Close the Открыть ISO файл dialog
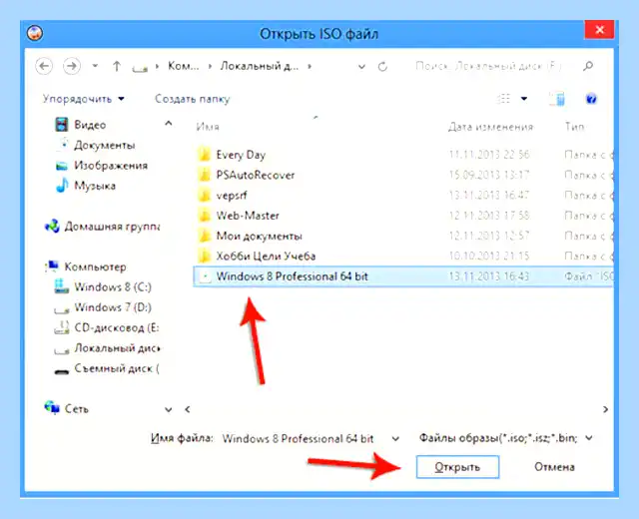The height and width of the screenshot is (519, 639). click(x=599, y=30)
